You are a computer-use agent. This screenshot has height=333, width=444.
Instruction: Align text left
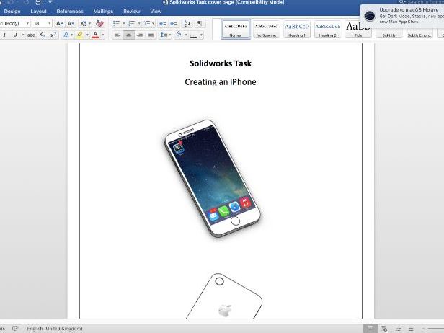point(117,35)
